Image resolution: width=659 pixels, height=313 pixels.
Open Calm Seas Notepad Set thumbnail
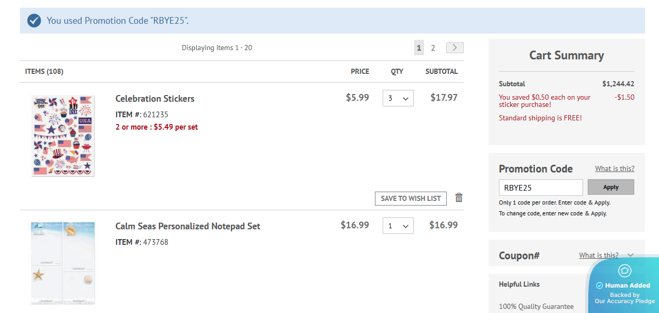point(63,263)
